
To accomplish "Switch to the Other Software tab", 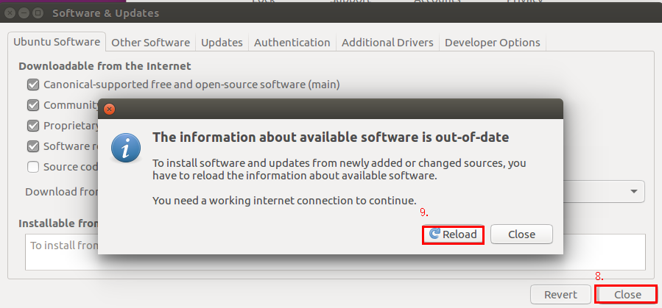I will pyautogui.click(x=150, y=43).
